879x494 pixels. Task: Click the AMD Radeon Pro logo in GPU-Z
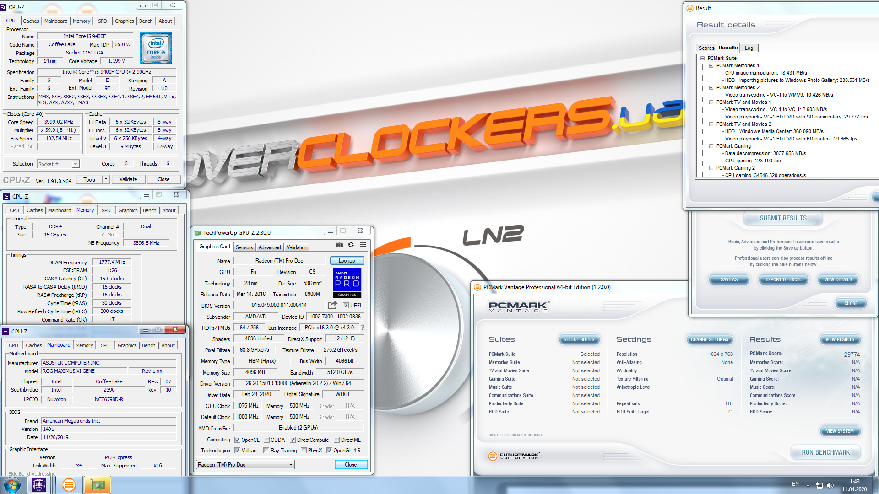point(347,283)
